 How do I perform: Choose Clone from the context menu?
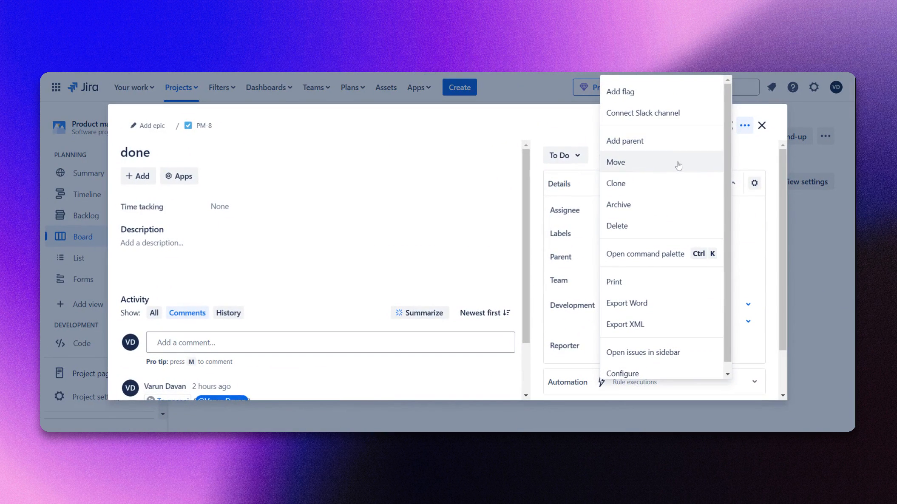[x=616, y=183]
